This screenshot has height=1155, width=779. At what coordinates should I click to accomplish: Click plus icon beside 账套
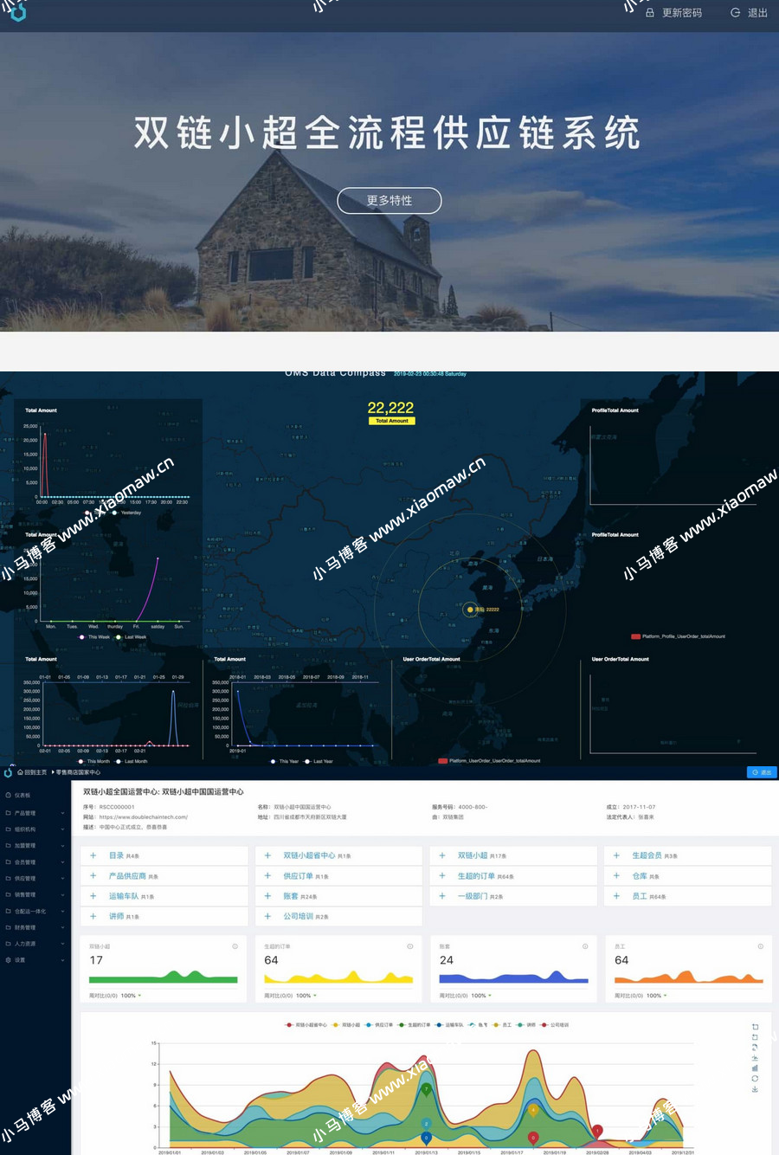267,896
